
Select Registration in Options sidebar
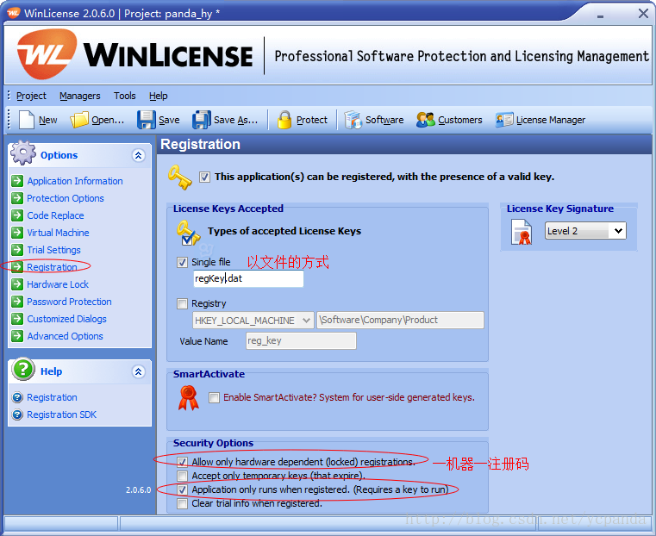52,267
